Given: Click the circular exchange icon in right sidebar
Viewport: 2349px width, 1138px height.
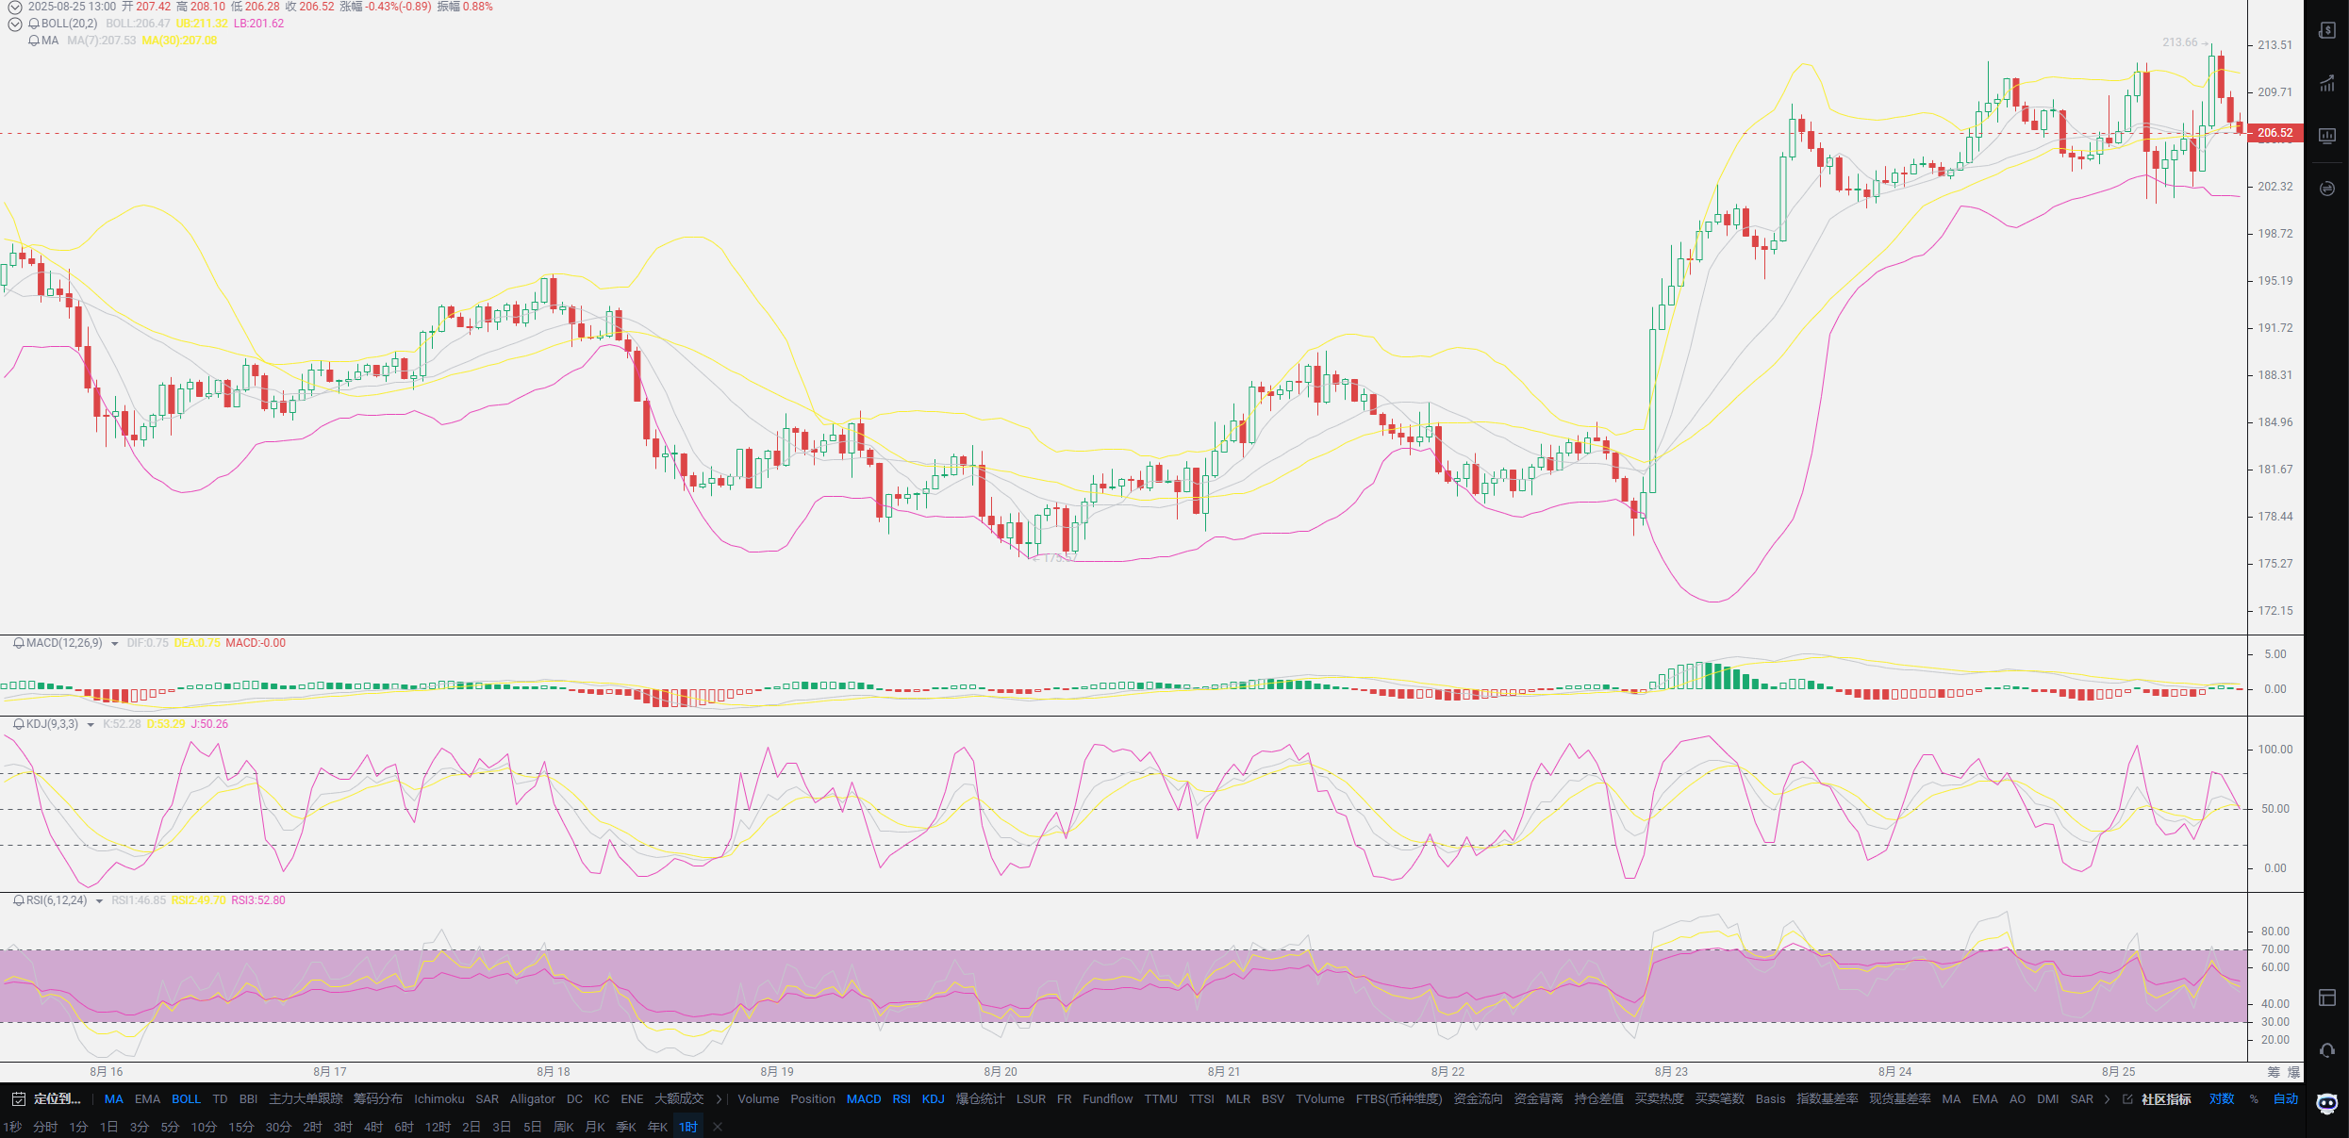Looking at the screenshot, I should click(x=2326, y=189).
